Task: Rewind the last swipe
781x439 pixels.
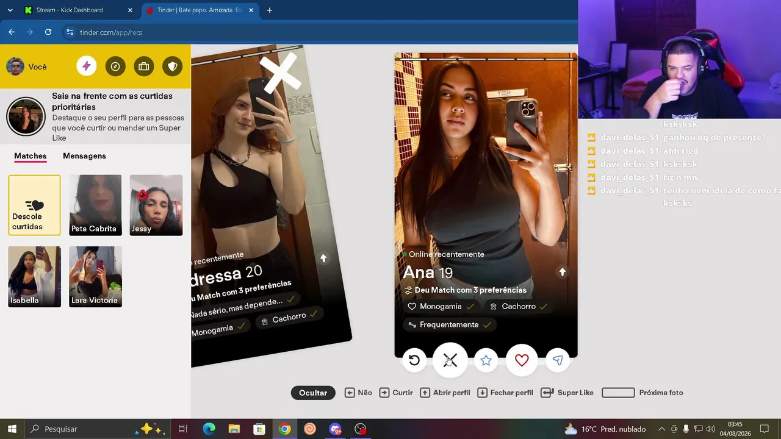Action: (414, 360)
